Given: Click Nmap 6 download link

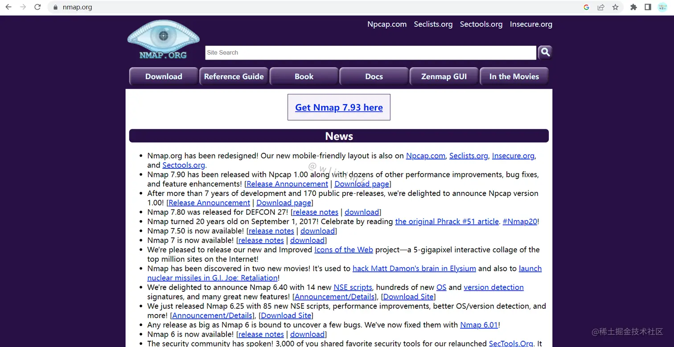Looking at the screenshot, I should (x=307, y=334).
